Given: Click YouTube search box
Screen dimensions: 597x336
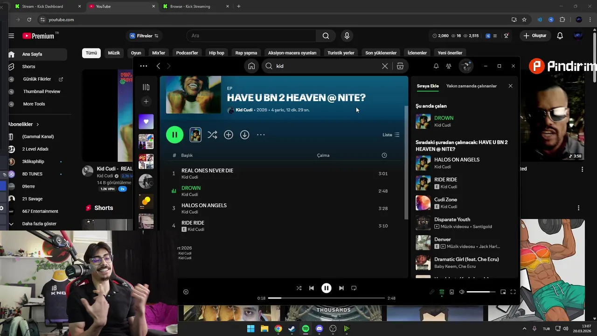Looking at the screenshot, I should coord(251,36).
